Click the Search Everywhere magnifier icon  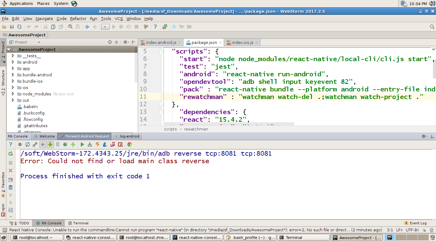point(432,27)
